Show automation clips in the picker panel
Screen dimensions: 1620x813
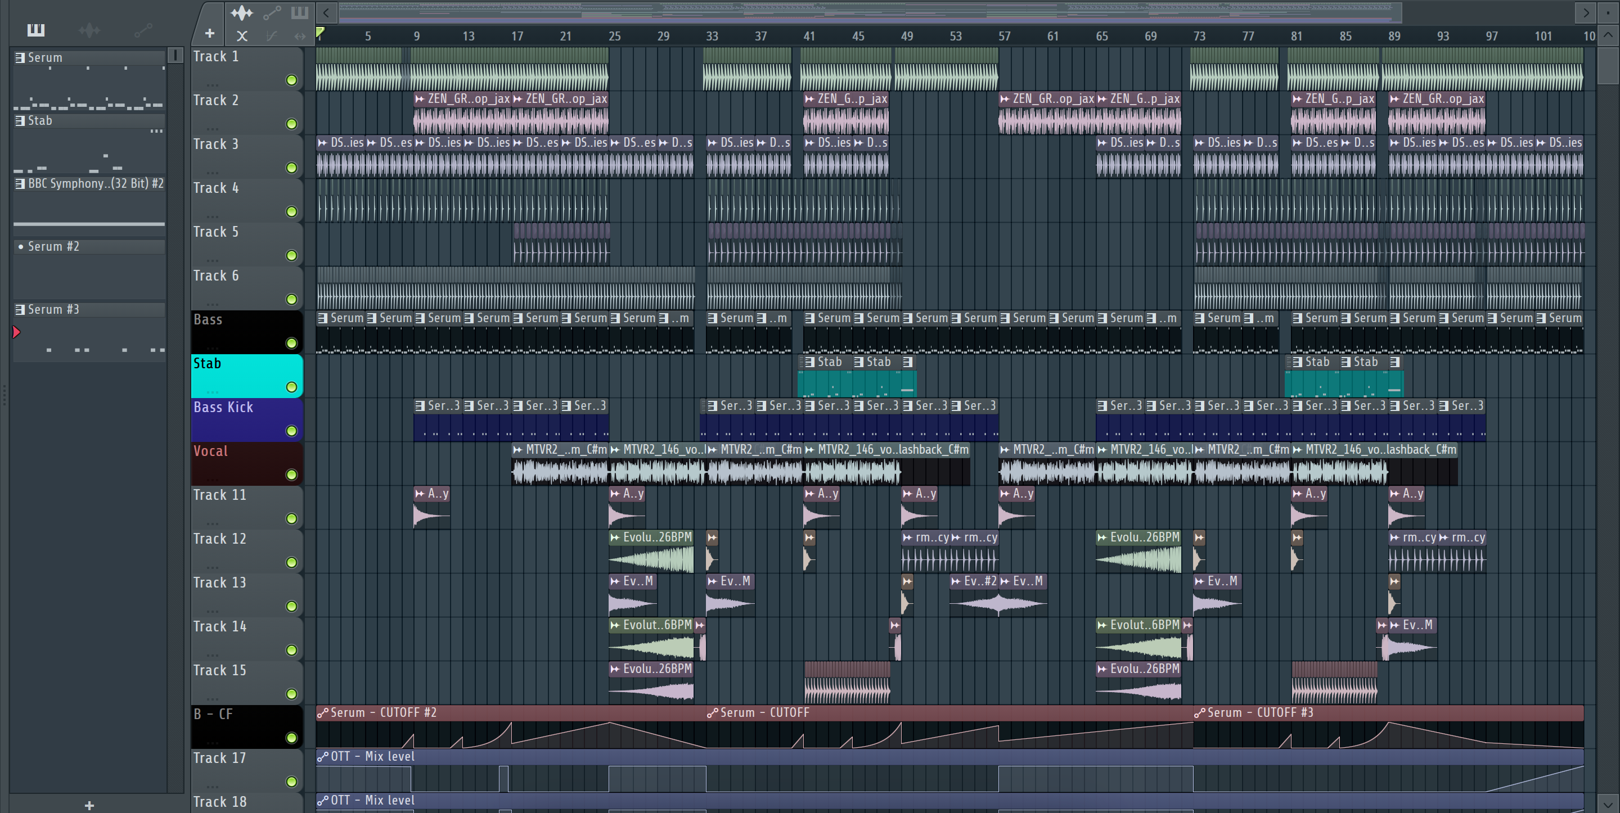[x=143, y=30]
